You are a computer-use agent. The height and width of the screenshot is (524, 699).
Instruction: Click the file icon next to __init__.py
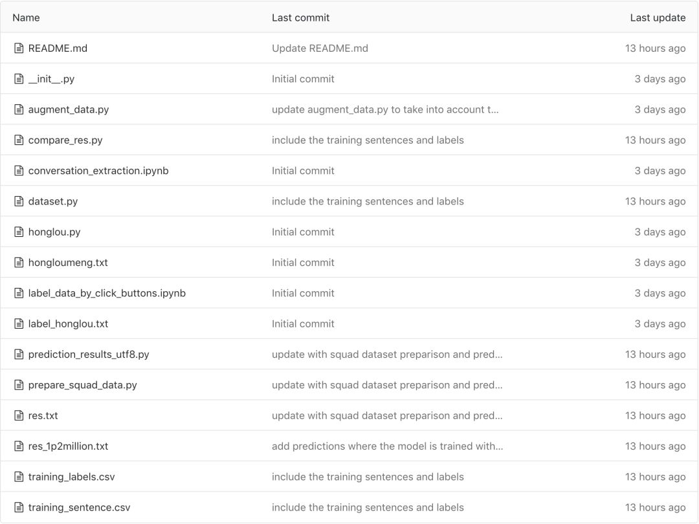19,79
